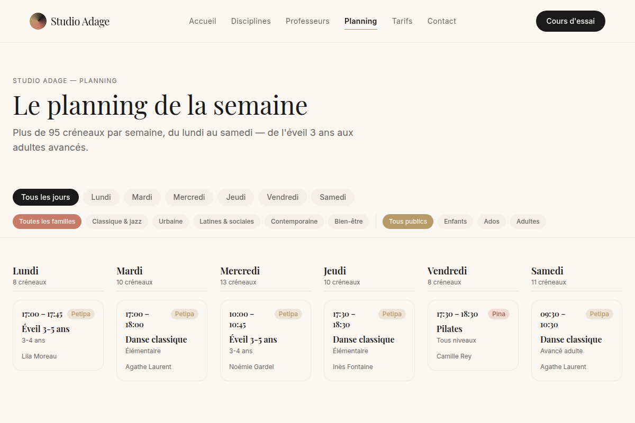The image size is (635, 423).
Task: Open Lundi Éveil 3-5 ans card
Action: (58, 335)
